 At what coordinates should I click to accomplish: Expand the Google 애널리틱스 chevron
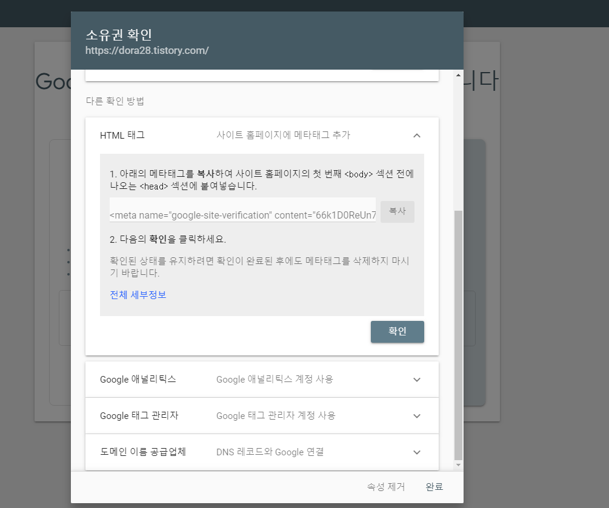click(x=417, y=380)
